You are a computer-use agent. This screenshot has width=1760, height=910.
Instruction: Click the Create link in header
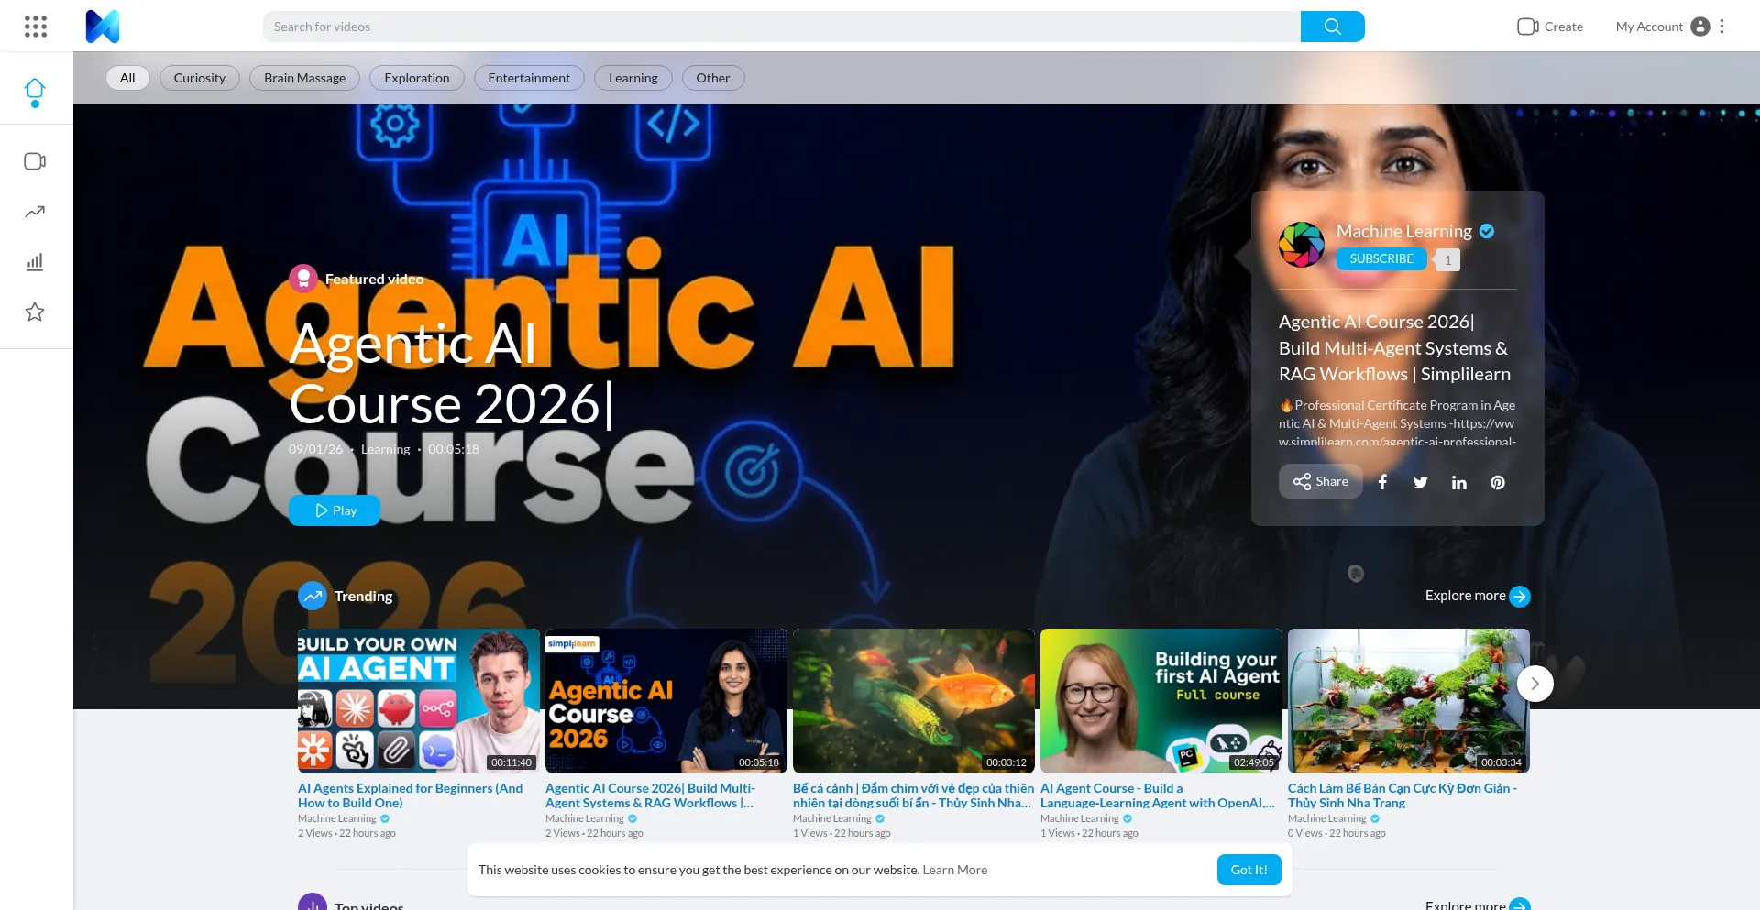tap(1564, 27)
